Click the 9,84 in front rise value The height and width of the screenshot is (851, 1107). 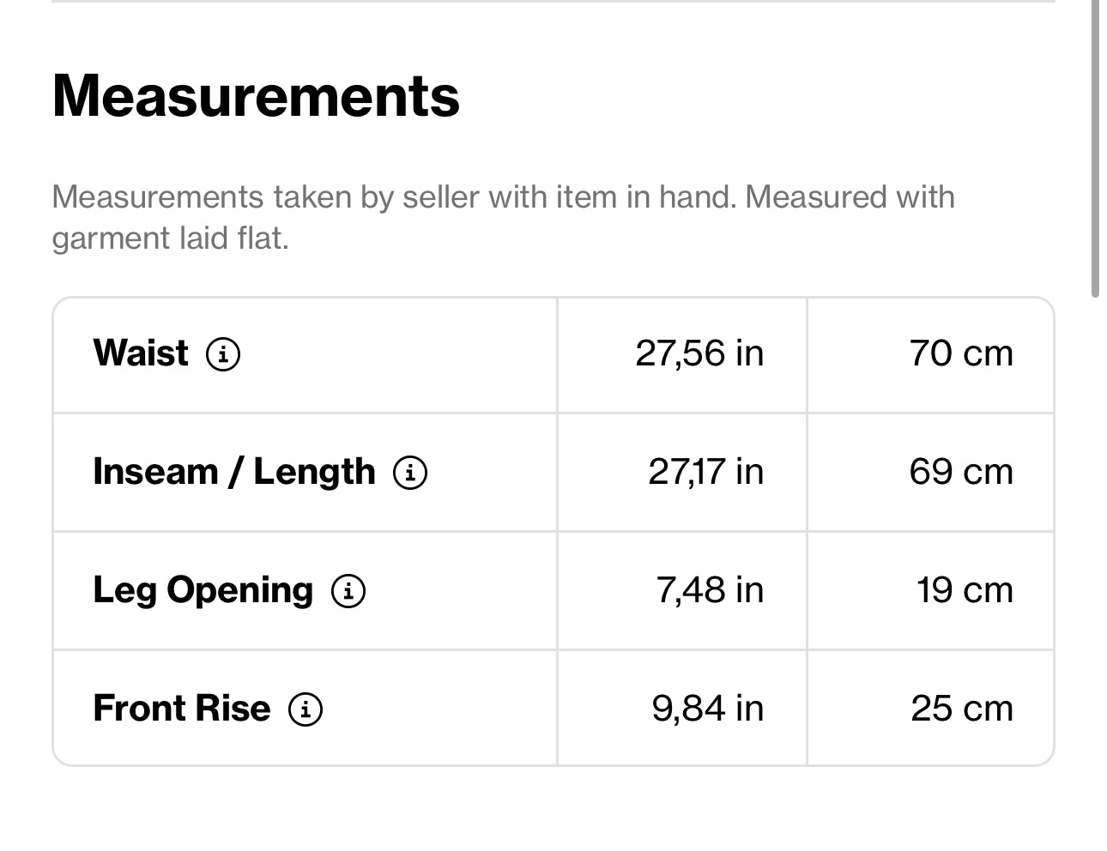pos(707,709)
